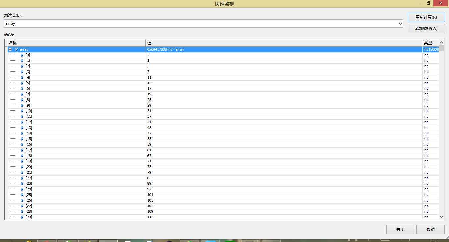Click into the 表达式 expression input field
This screenshot has width=449, height=242.
(x=201, y=24)
